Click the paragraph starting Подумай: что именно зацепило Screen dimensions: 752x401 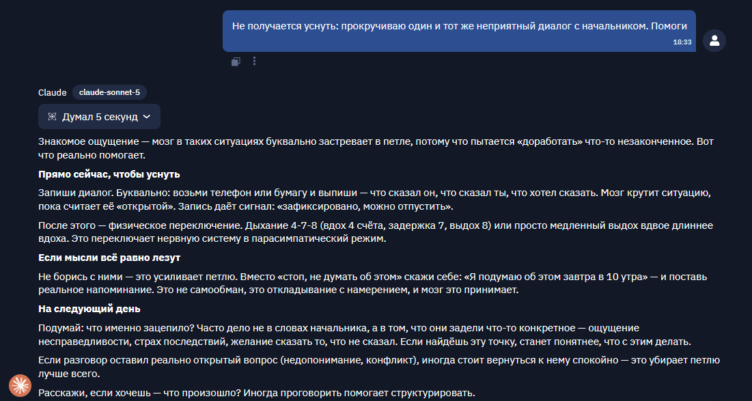tap(365, 335)
